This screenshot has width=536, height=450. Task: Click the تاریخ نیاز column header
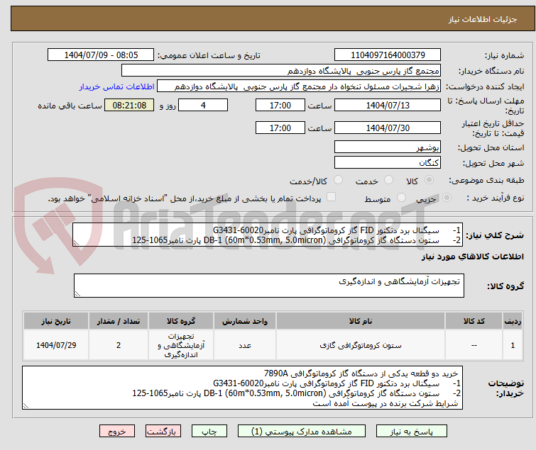(56, 321)
